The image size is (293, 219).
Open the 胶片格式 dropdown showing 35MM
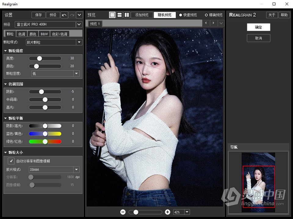[x=77, y=169]
